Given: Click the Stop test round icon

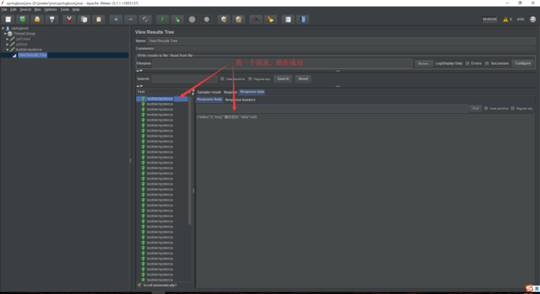Looking at the screenshot, I should tap(192, 19).
